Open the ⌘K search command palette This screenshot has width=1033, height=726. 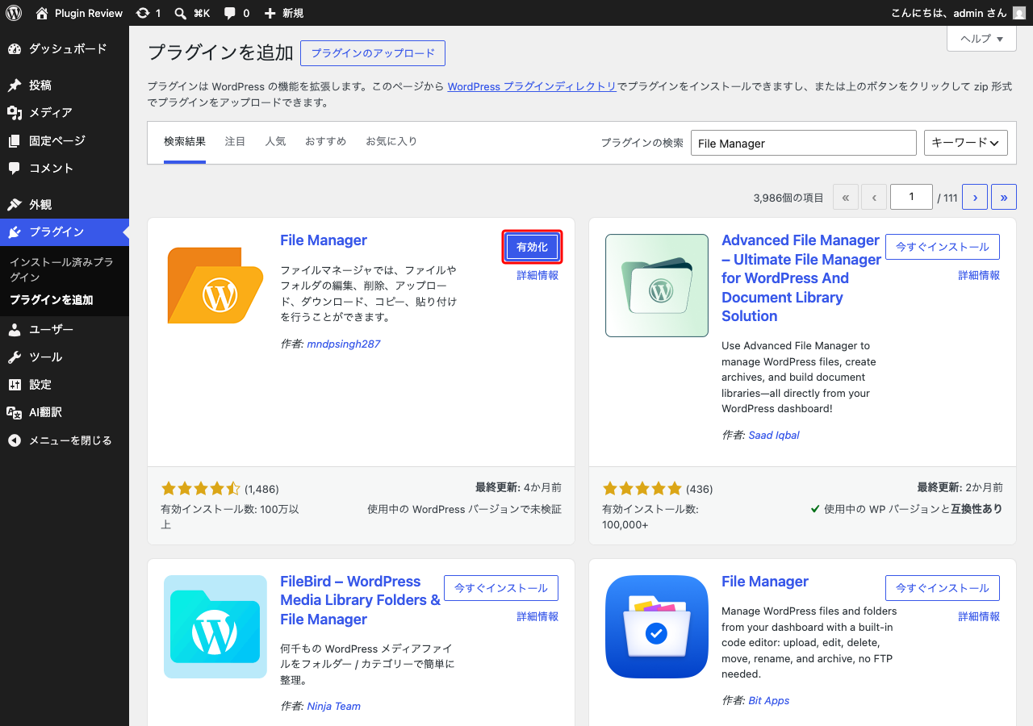[192, 13]
